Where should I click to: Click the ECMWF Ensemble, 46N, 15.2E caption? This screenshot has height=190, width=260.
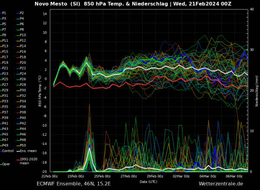pos(74,184)
